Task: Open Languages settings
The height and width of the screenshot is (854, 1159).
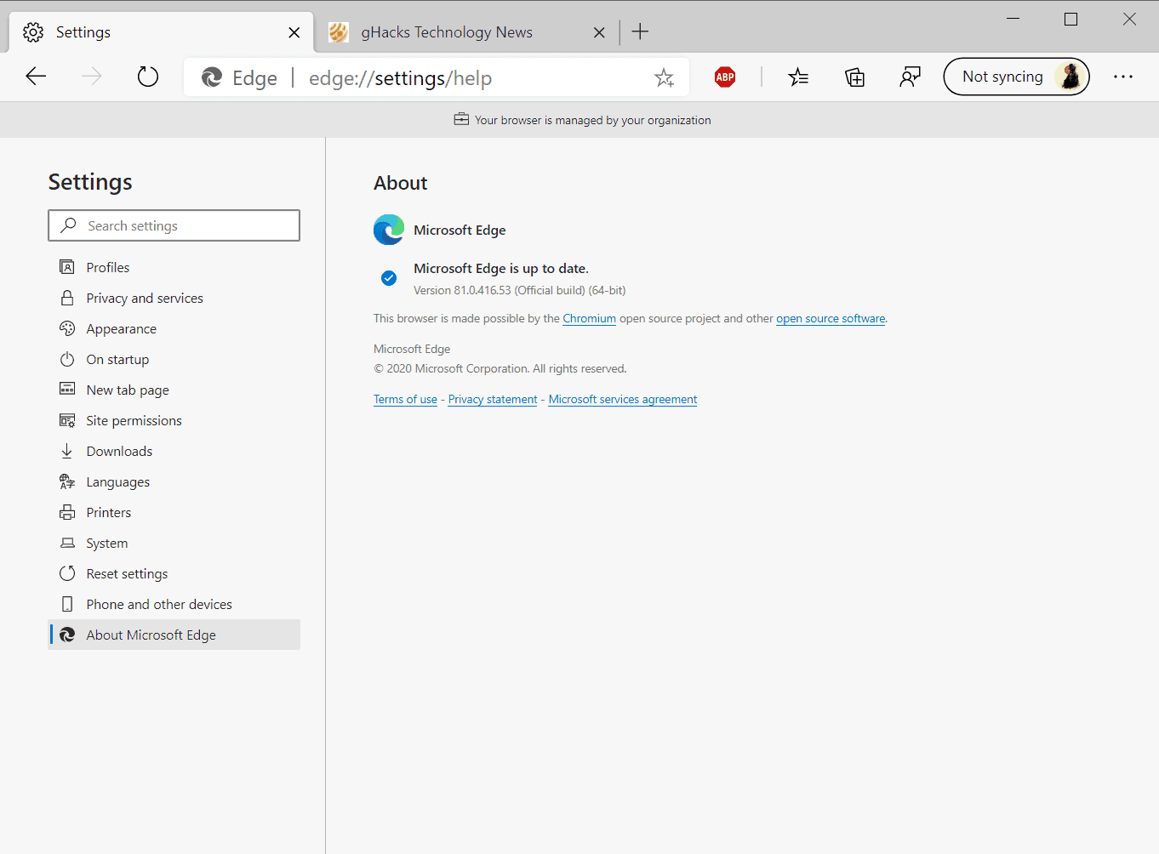Action: [x=174, y=481]
